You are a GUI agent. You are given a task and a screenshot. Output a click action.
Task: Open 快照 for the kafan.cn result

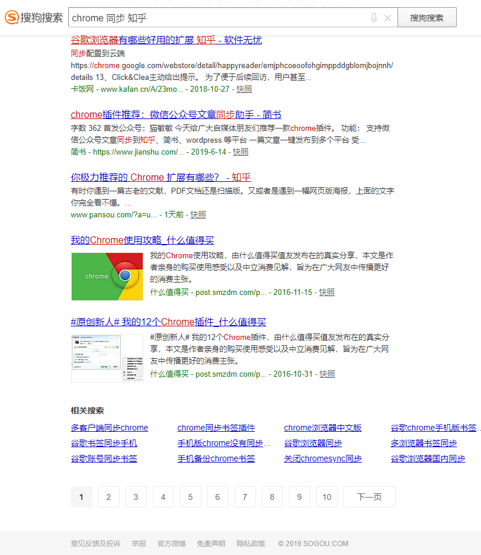coord(244,89)
